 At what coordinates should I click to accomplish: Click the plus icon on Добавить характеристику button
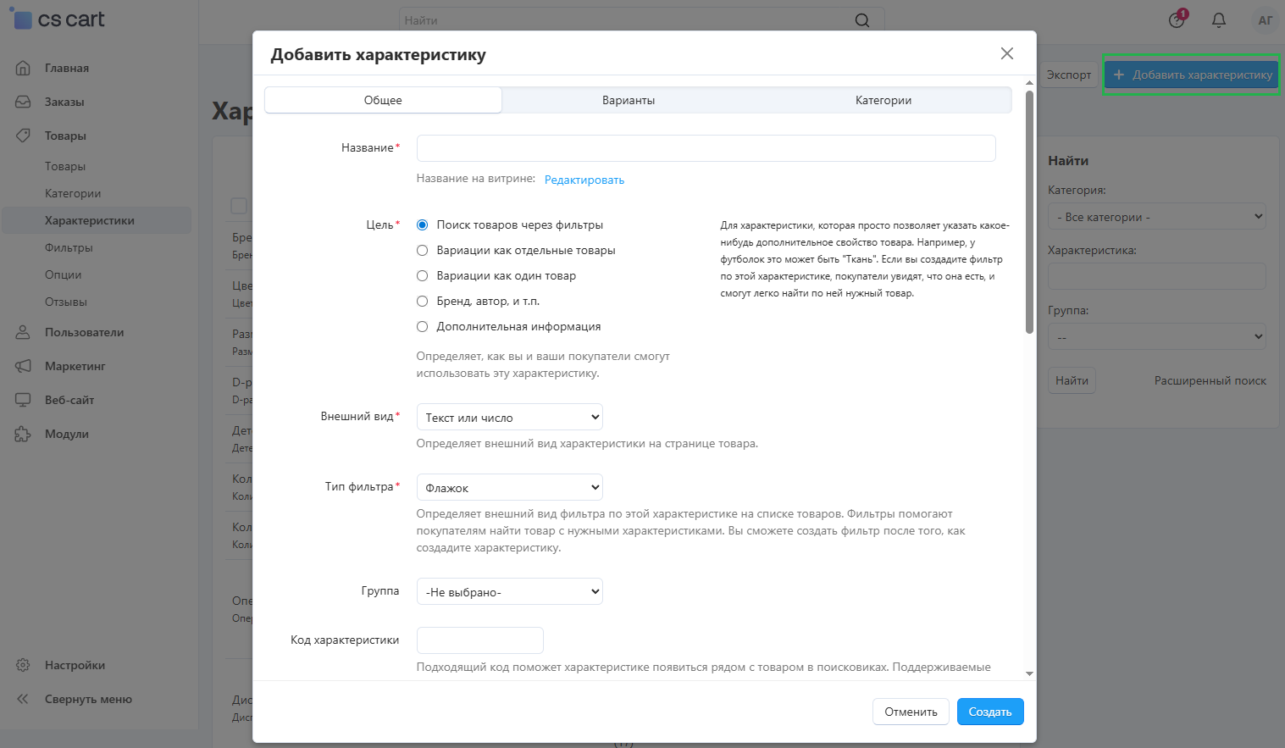pos(1119,75)
